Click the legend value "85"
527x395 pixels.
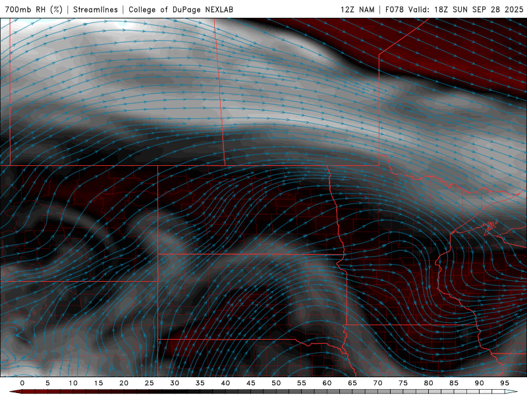(454, 383)
